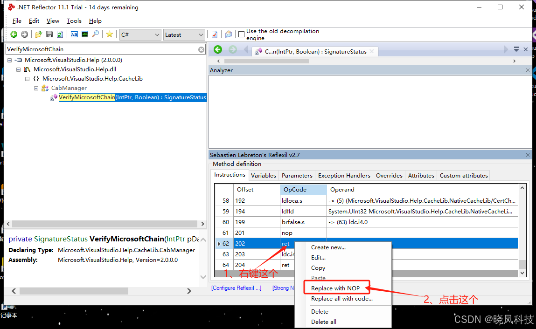536x329 pixels.
Task: Click the Save floppy disk icon
Action: (x=49, y=34)
